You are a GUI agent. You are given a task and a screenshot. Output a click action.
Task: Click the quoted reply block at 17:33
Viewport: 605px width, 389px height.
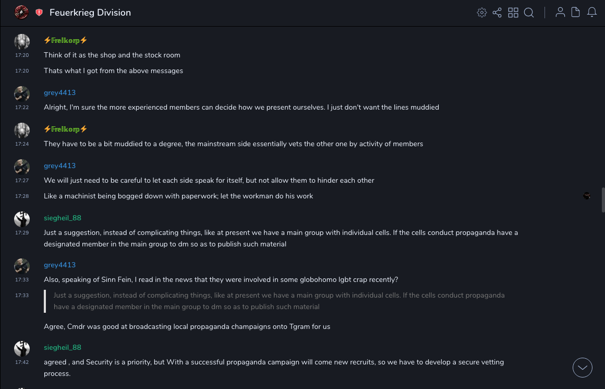click(x=279, y=301)
